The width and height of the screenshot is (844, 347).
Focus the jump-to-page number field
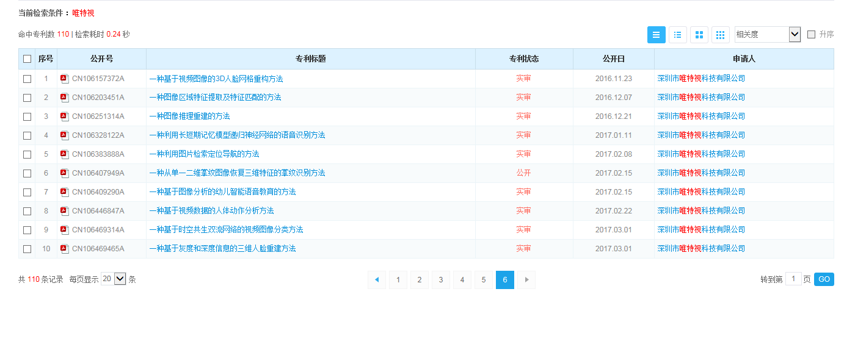793,279
